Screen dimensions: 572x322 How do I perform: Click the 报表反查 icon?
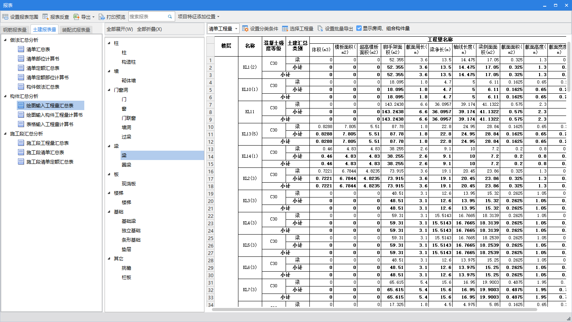point(46,17)
